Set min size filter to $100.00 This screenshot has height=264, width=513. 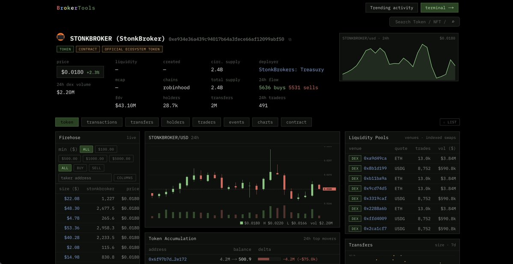tap(106, 149)
